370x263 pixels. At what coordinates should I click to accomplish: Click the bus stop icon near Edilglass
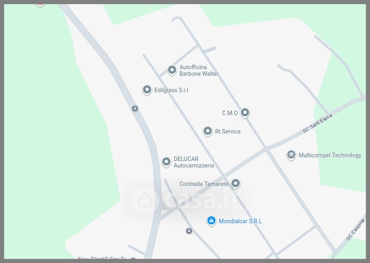135,109
